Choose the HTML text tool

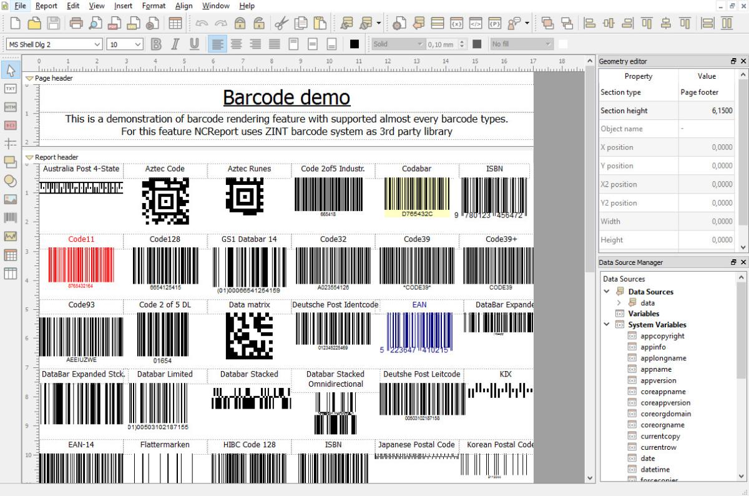point(10,107)
